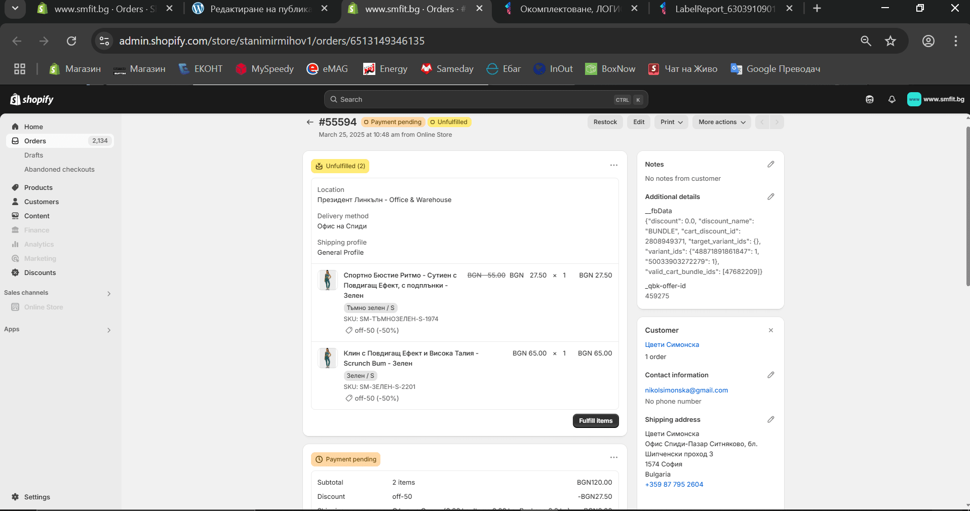970x511 pixels.
Task: Click the notifications bell icon
Action: point(891,100)
